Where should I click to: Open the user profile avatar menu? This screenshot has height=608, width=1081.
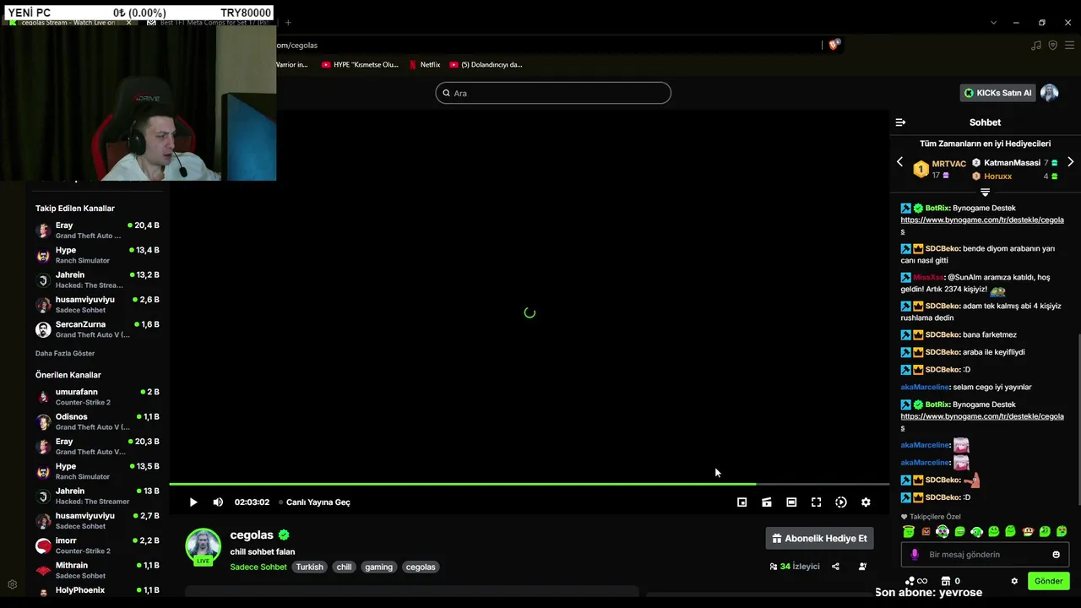tap(1050, 93)
